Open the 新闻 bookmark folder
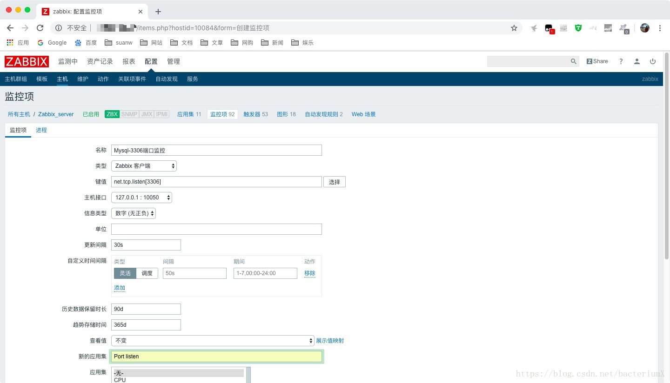 pos(272,42)
